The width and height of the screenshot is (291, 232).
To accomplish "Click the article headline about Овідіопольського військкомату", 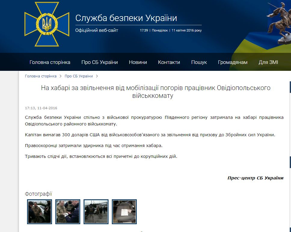I will (x=156, y=92).
